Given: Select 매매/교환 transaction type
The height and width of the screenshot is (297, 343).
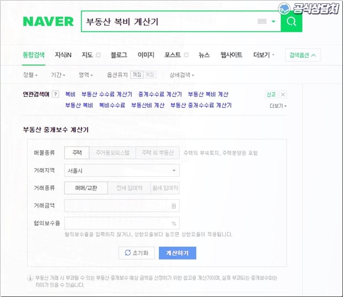Looking at the screenshot, I should pyautogui.click(x=86, y=188).
